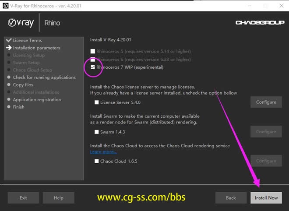Toggle the Rhinoceros 6 checkbox
Image resolution: width=289 pixels, height=211 pixels.
92,59
